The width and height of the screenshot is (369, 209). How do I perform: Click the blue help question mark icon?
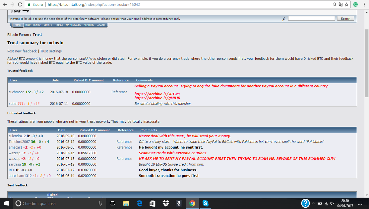[x=305, y=203]
